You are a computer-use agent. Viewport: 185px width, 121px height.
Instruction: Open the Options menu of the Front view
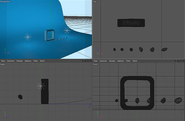tap(121, 61)
